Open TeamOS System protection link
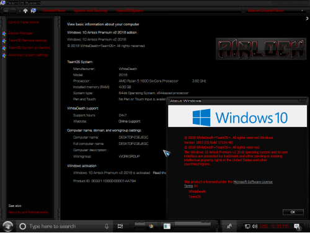 [x=29, y=48]
